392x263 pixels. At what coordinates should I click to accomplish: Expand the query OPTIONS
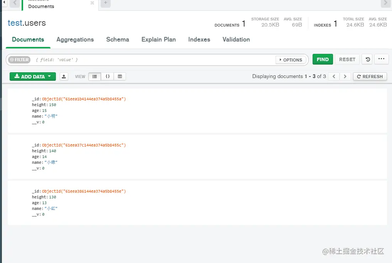[x=291, y=60]
